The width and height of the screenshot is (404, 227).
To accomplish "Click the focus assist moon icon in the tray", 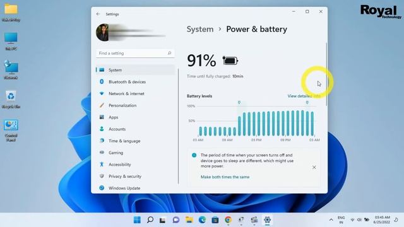I will tap(396, 220).
